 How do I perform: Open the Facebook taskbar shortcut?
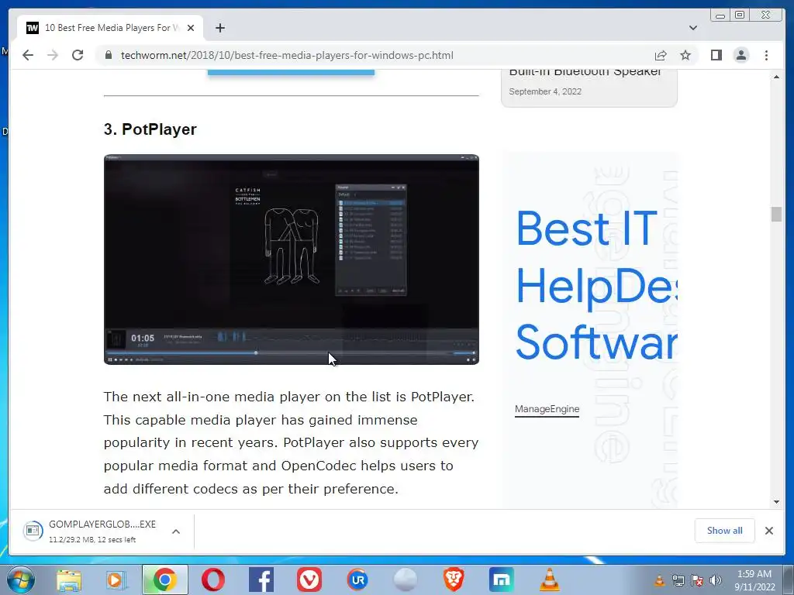coord(261,580)
